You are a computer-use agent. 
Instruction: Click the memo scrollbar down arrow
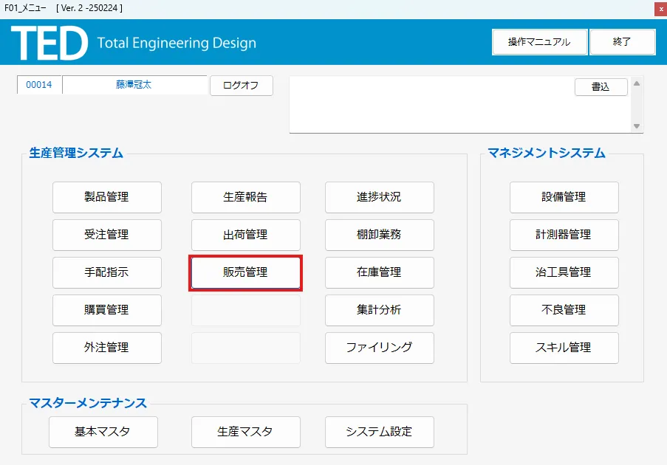click(637, 125)
